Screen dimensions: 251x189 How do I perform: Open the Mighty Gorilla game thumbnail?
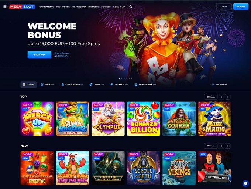point(179,119)
